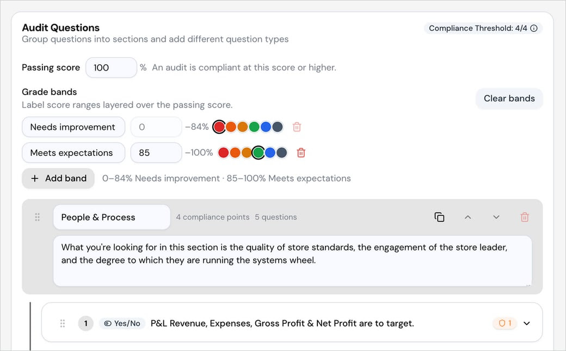Click into the section description text area
This screenshot has width=566, height=351.
point(292,261)
